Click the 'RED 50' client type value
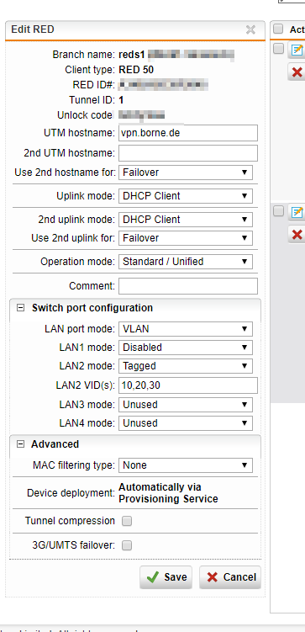 click(136, 70)
